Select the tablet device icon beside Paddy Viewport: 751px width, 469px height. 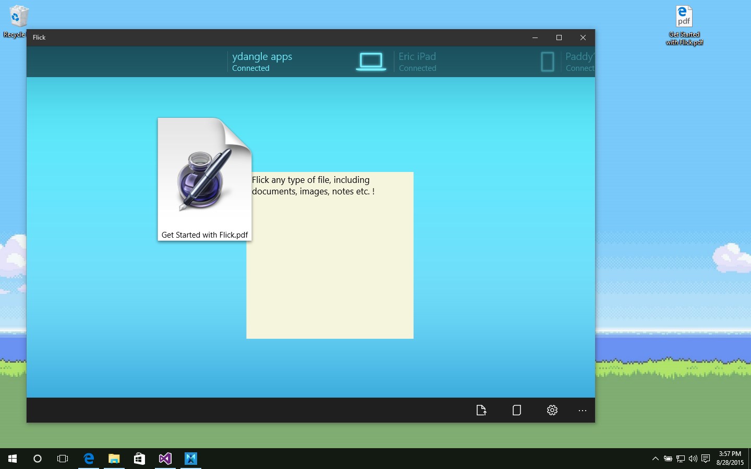point(548,61)
